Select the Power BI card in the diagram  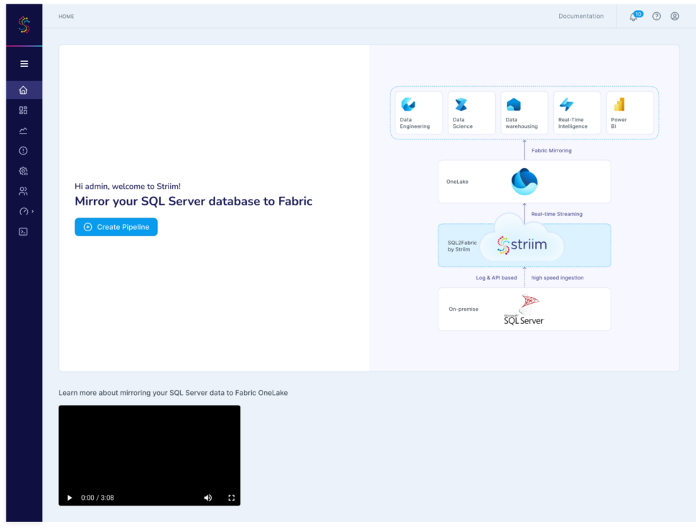point(630,113)
